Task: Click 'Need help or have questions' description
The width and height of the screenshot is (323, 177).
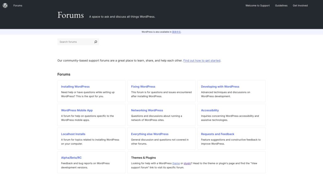Action: coord(88,94)
